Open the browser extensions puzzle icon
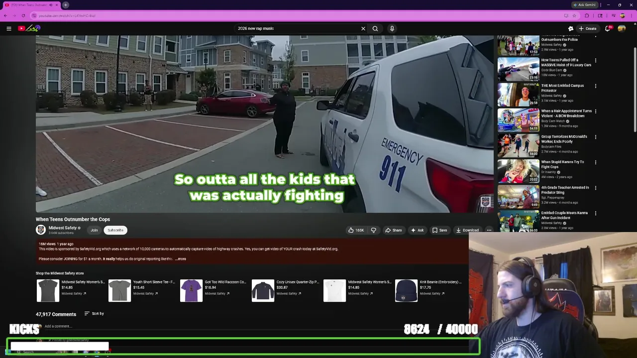Viewport: 637px width, 358px height. coord(587,15)
